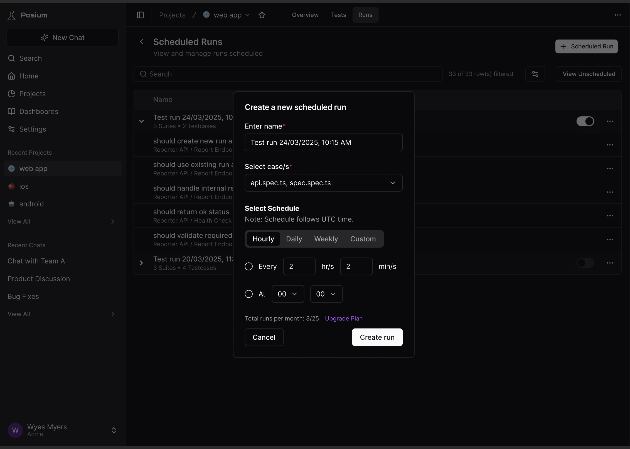Click the ios apple icon
The image size is (630, 449).
(x=11, y=186)
